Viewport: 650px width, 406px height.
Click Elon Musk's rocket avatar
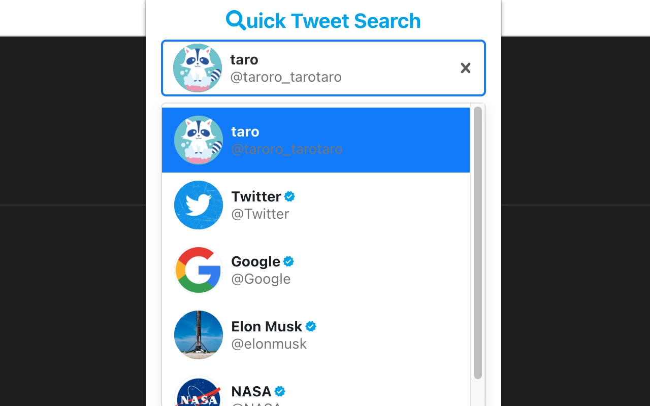[x=198, y=334]
